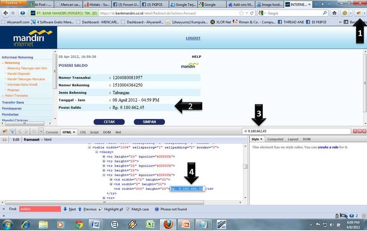Image resolution: width=367 pixels, height=231 pixels.
Task: Clear Firebug search with X icon
Action: (x=246, y=131)
